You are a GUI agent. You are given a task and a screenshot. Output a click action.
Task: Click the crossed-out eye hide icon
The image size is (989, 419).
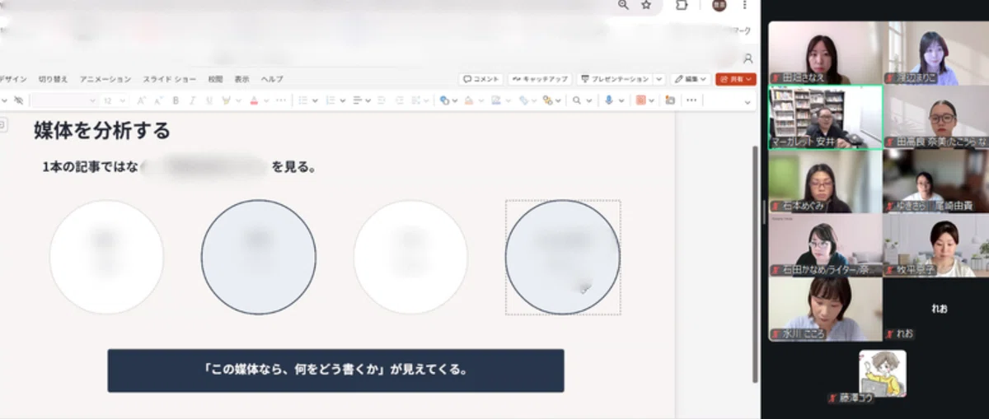pyautogui.click(x=19, y=100)
